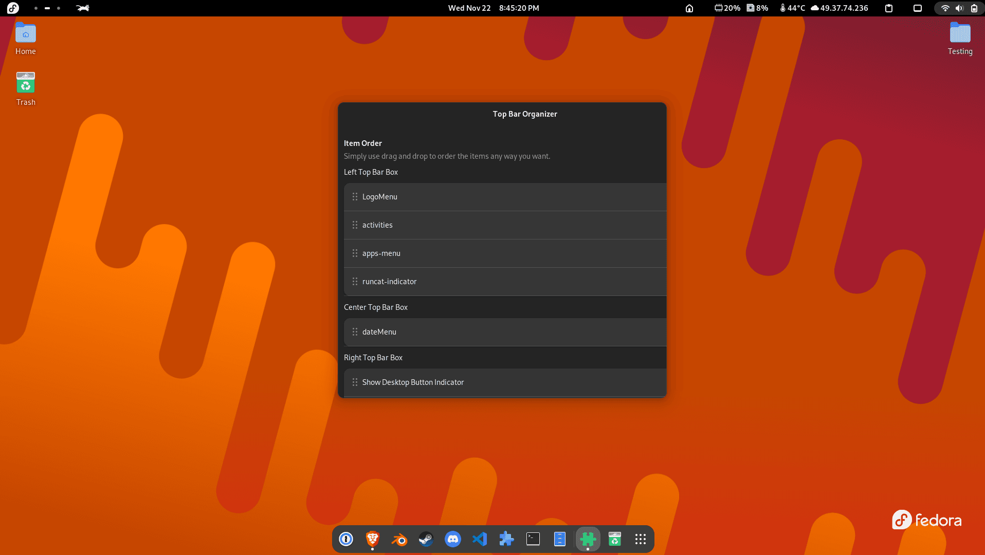Open the Fedora logo menu

(13, 8)
